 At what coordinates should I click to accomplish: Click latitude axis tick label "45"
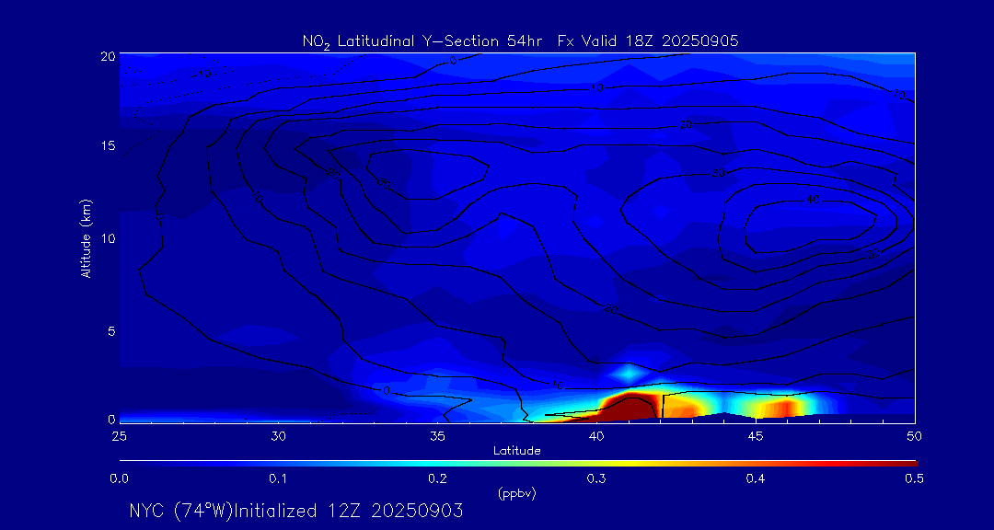click(x=756, y=436)
